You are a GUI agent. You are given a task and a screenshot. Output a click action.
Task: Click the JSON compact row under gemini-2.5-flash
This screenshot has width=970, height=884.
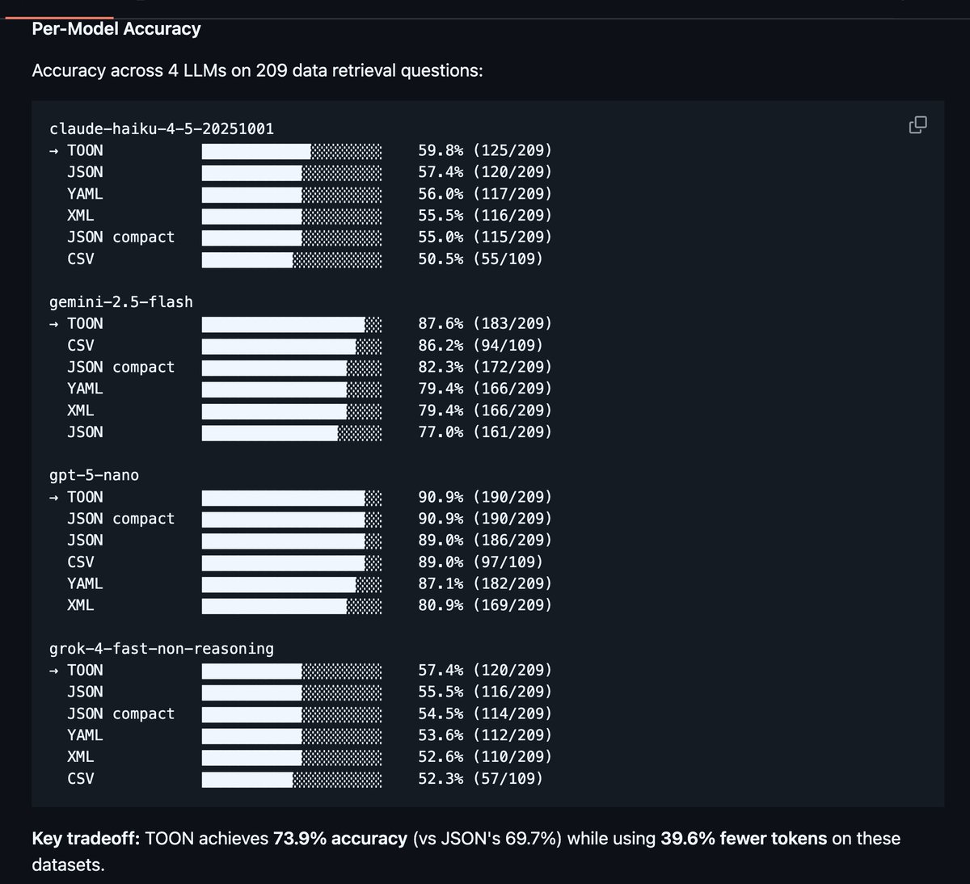coord(121,367)
